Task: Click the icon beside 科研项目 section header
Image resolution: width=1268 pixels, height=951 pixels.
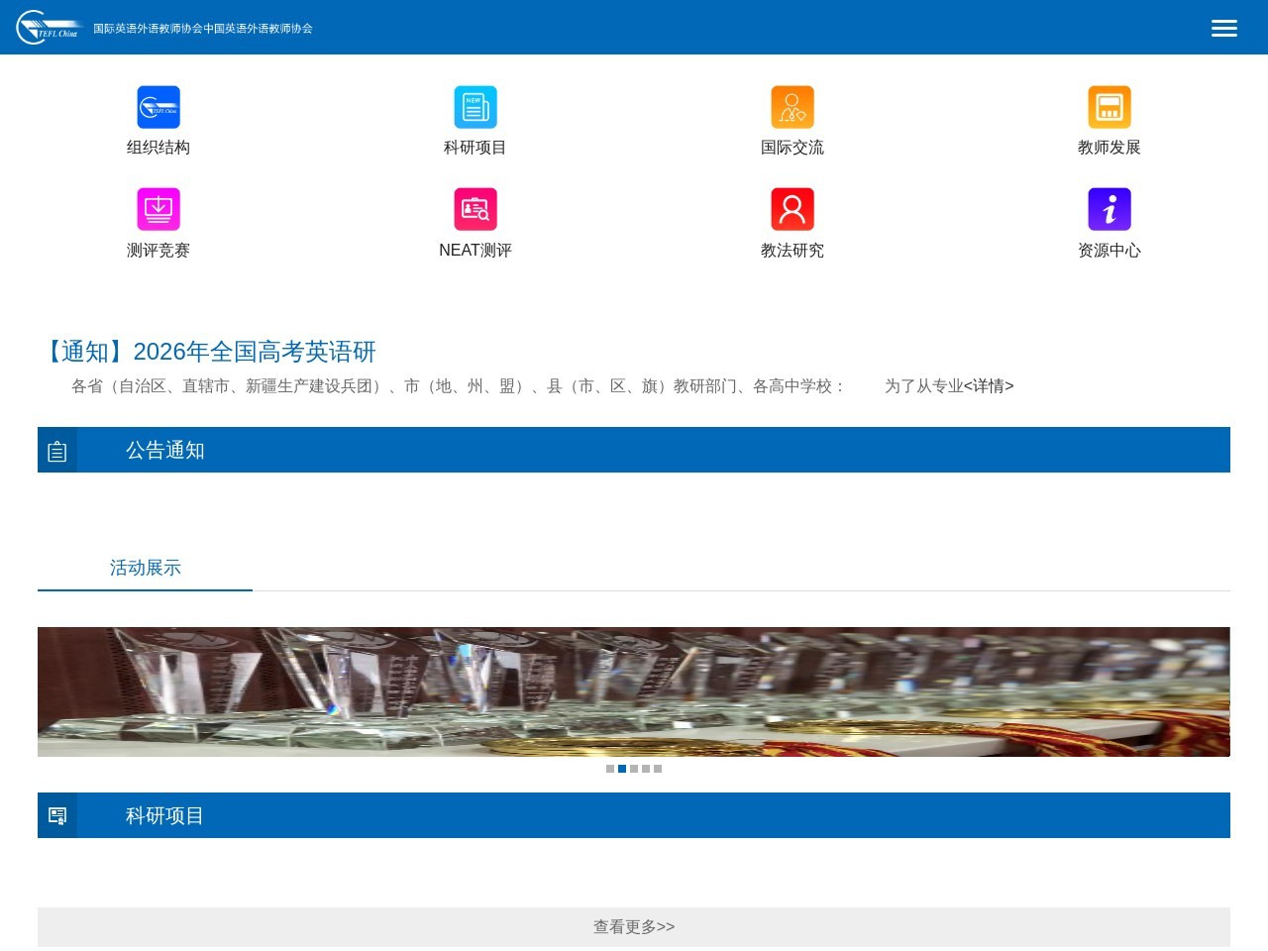Action: [x=57, y=816]
